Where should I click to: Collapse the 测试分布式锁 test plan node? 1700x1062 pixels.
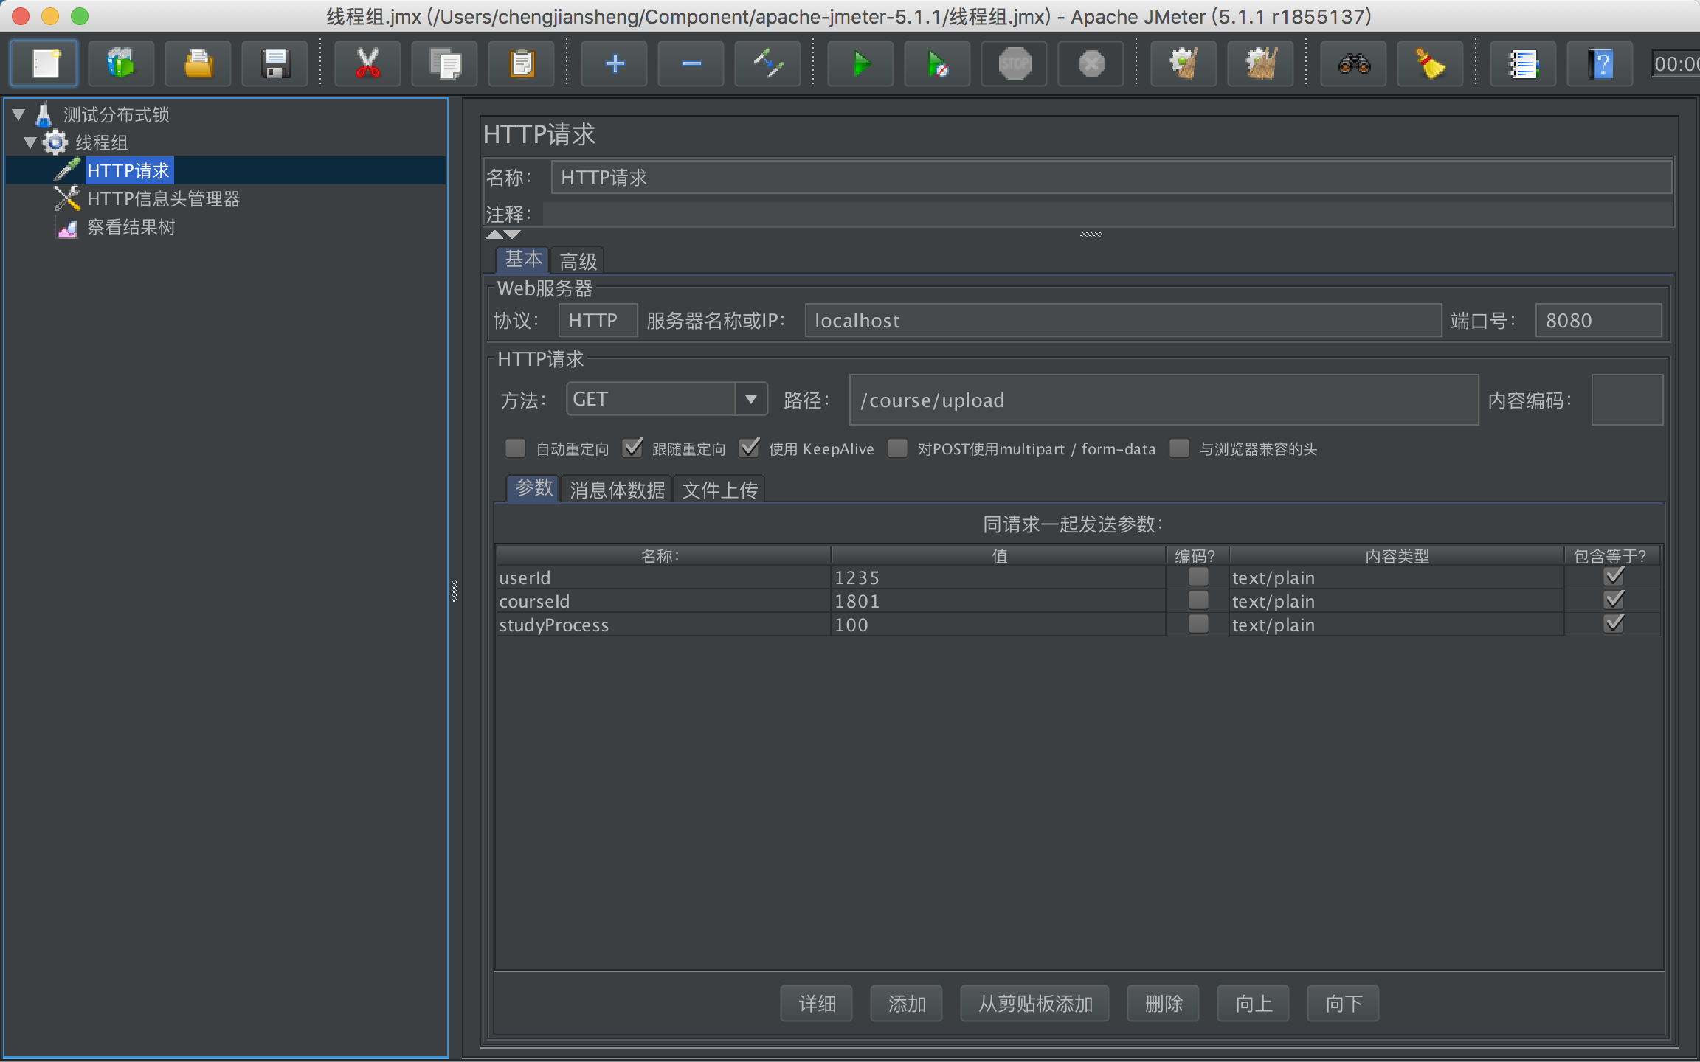18,114
